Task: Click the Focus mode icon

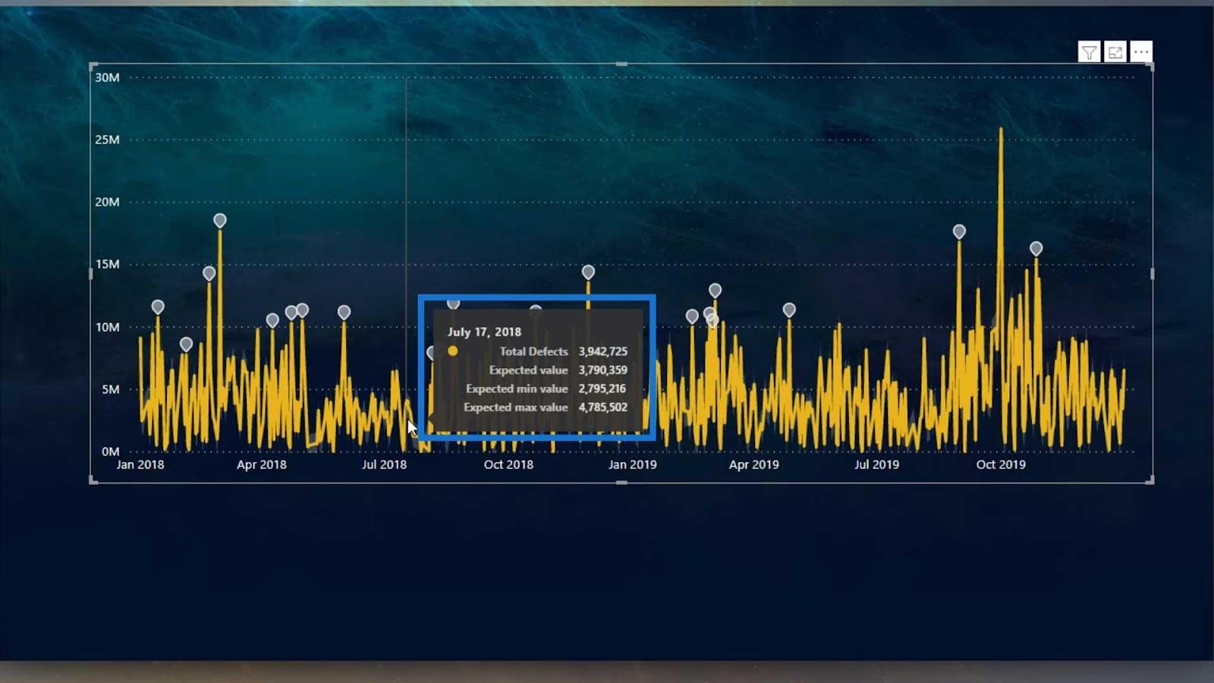Action: point(1115,52)
